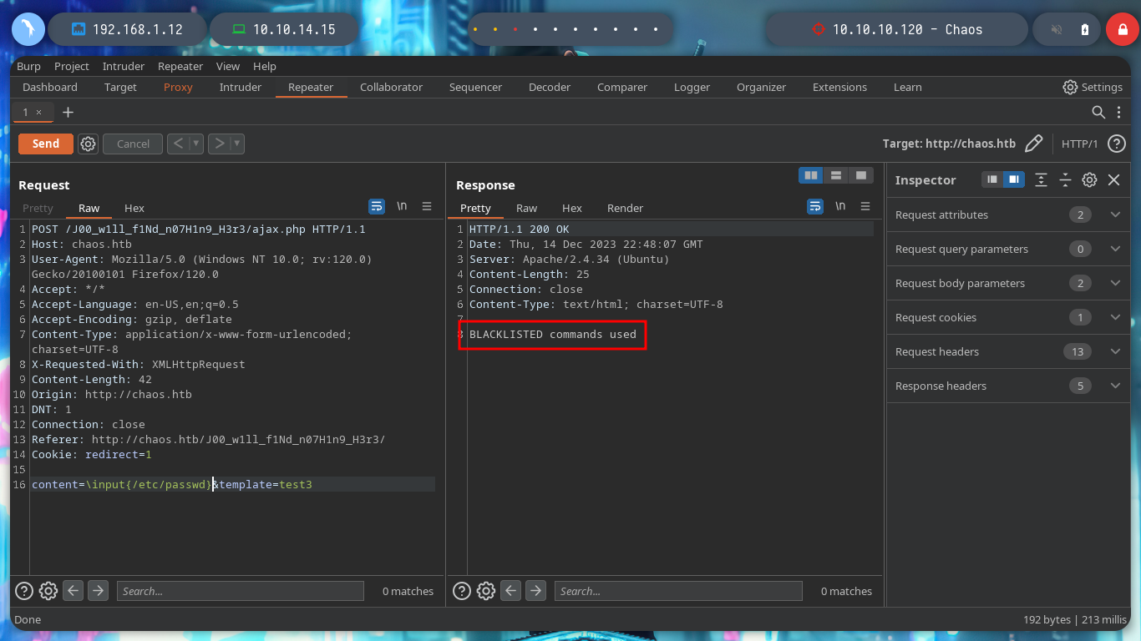Add new Repeater tab
Image resolution: width=1141 pixels, height=641 pixels.
(68, 112)
